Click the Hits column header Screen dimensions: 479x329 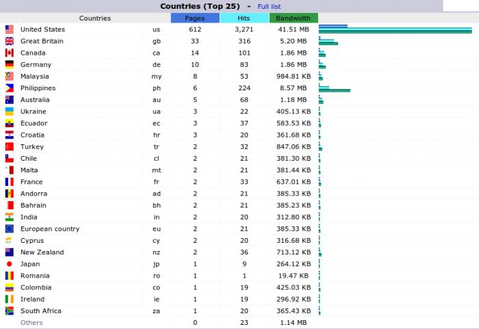click(244, 18)
